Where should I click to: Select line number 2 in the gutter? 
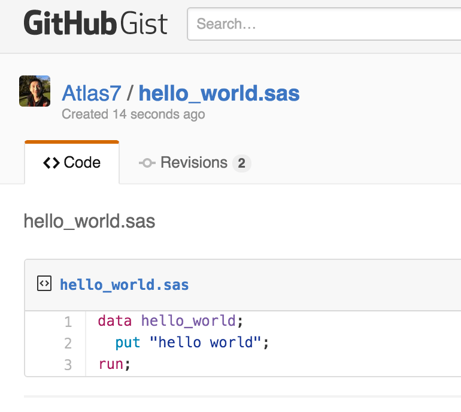(x=68, y=343)
